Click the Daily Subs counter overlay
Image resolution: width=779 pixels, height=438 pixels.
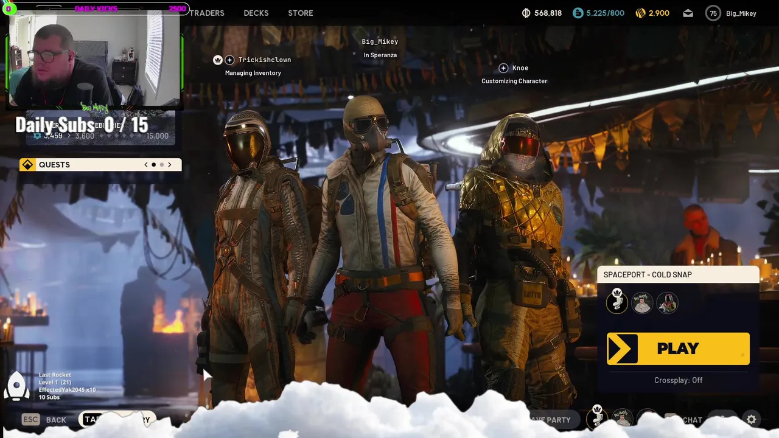[82, 125]
